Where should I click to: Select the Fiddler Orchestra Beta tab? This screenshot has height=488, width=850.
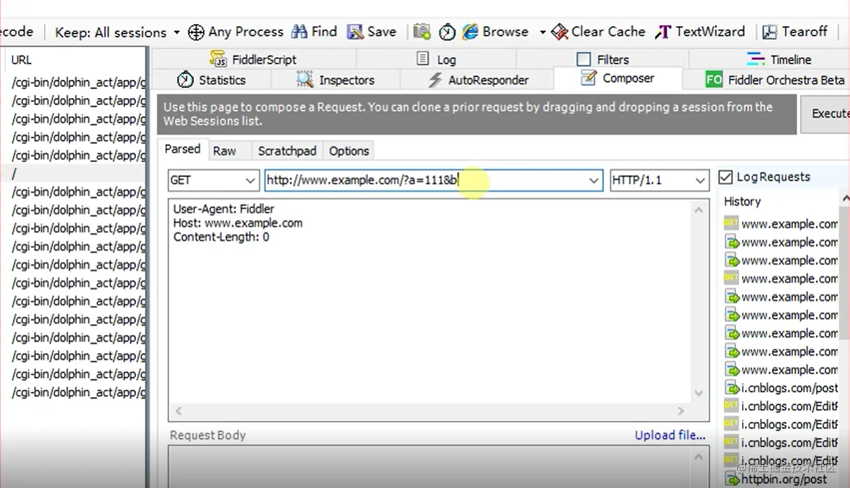coord(767,80)
